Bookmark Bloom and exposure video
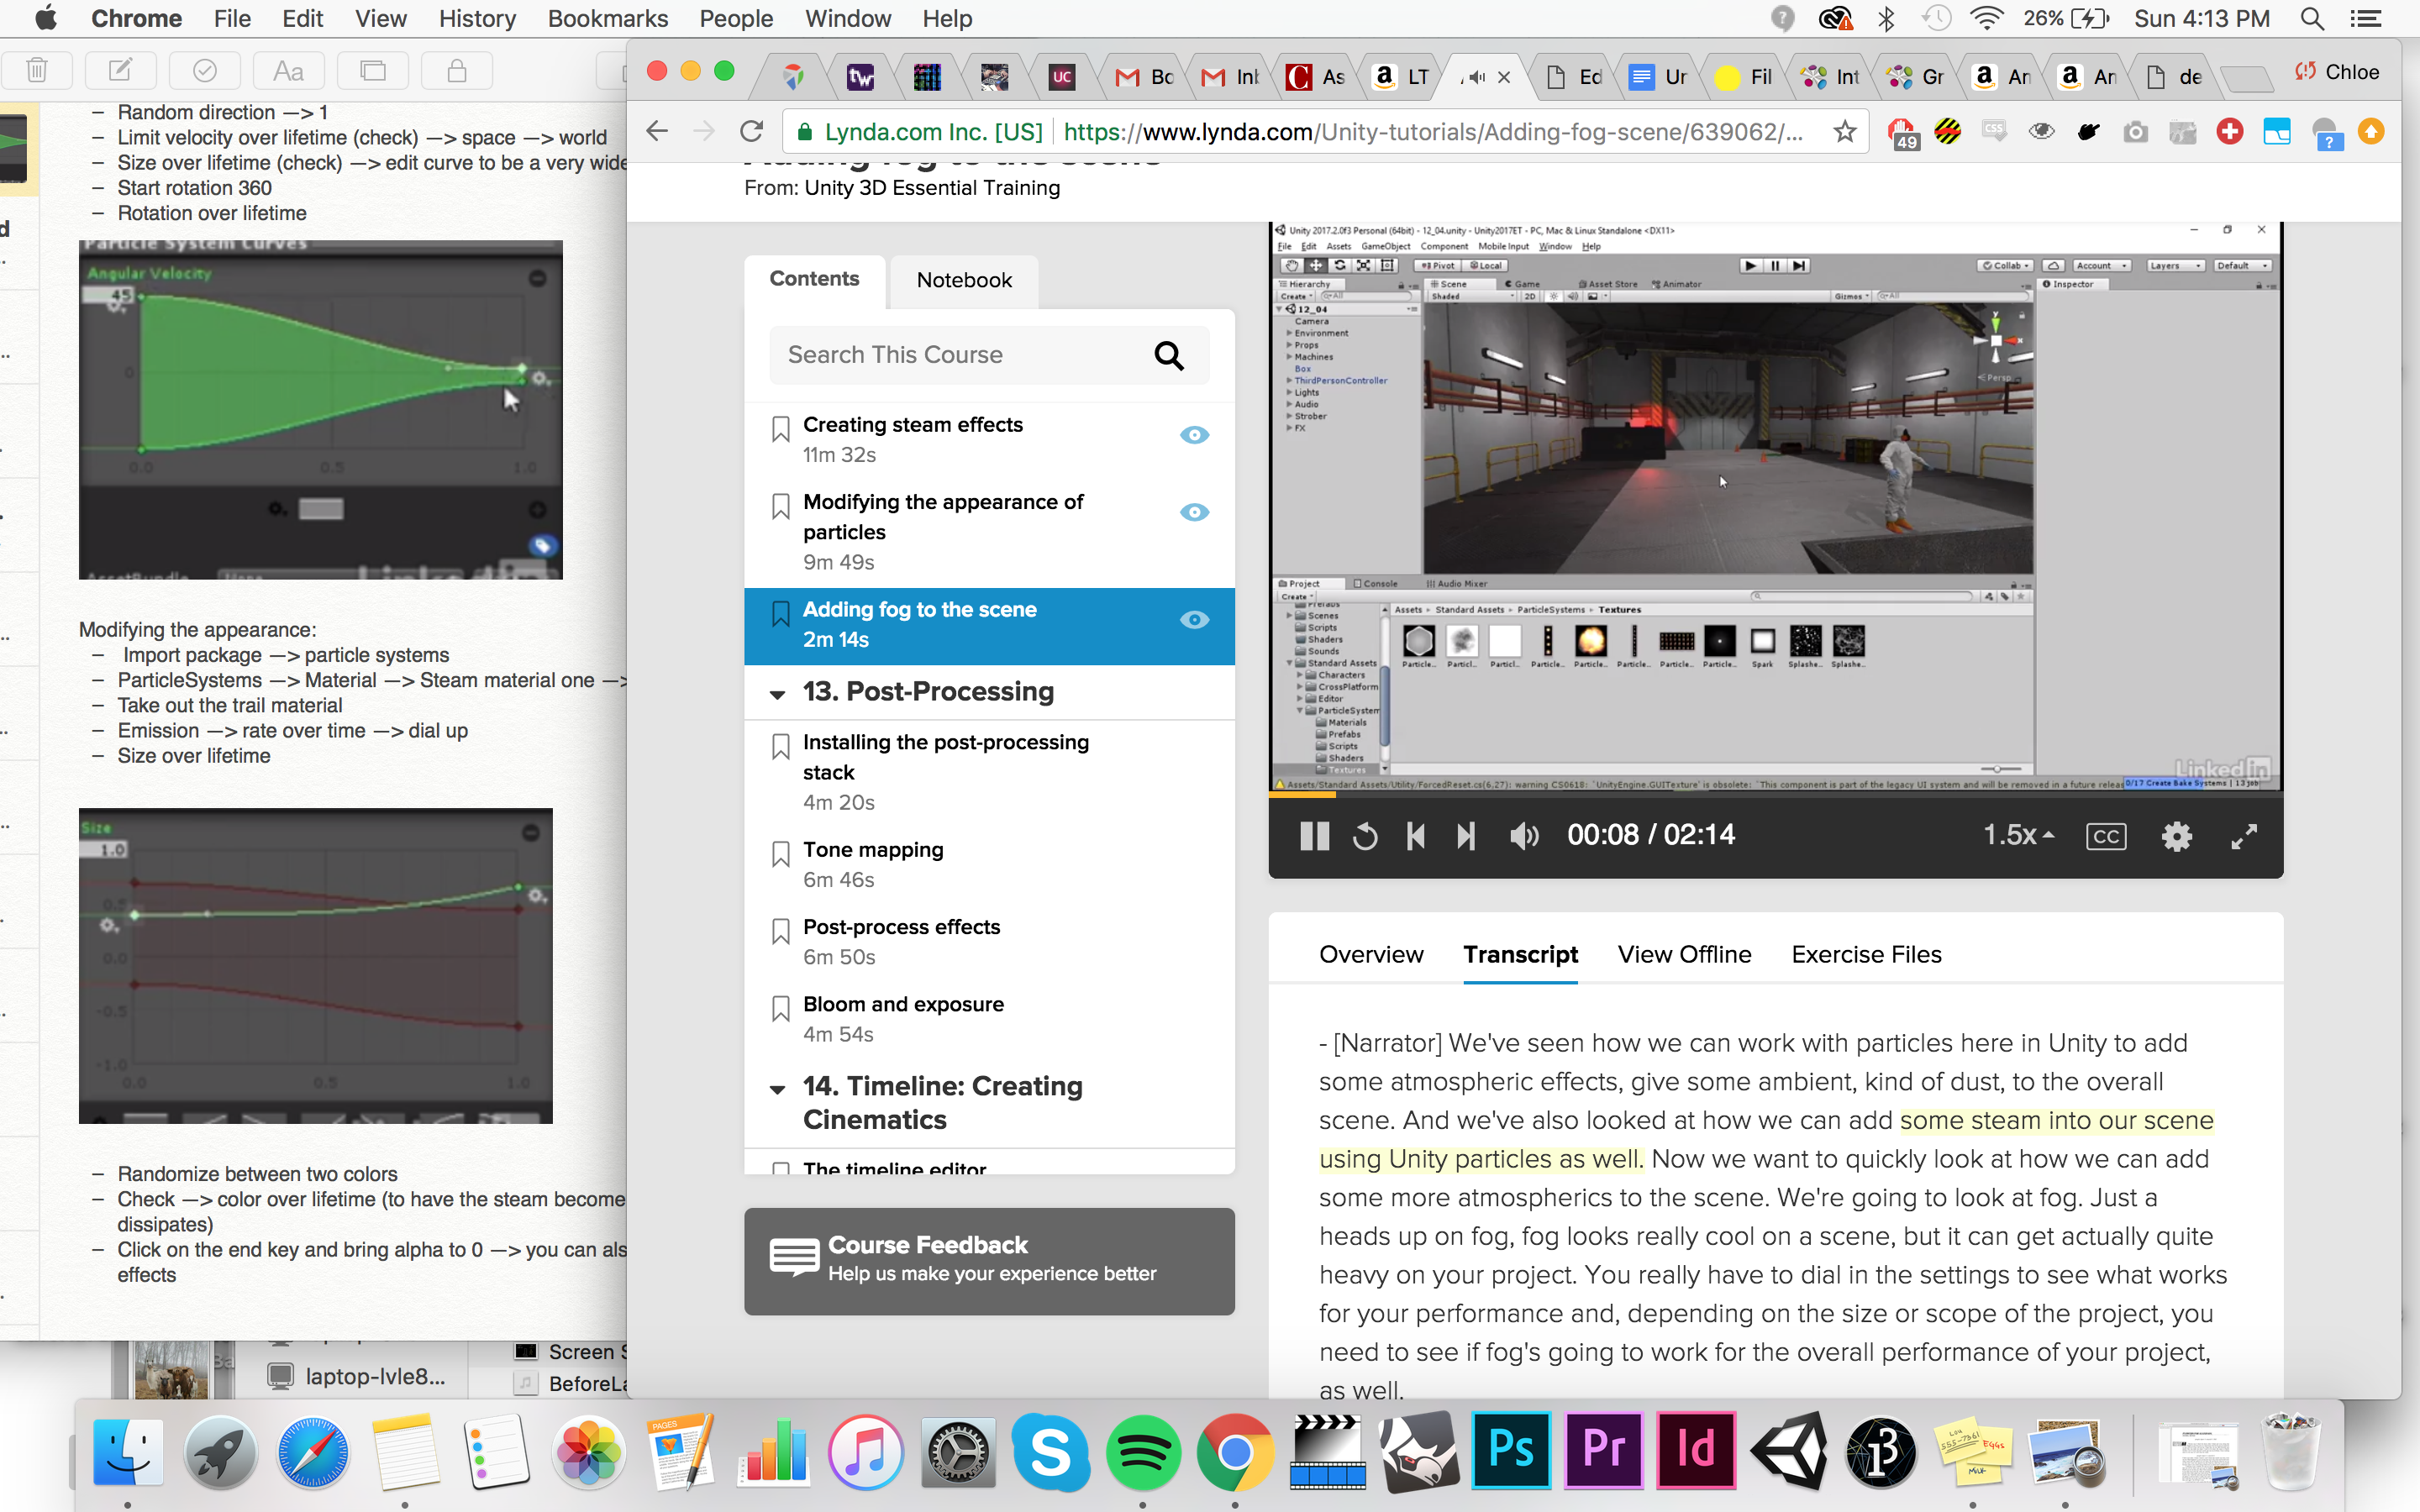The height and width of the screenshot is (1512, 2420). point(781,1008)
